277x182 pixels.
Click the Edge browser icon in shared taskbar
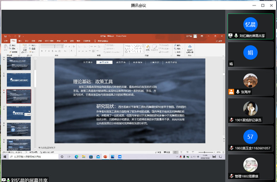pos(76,157)
